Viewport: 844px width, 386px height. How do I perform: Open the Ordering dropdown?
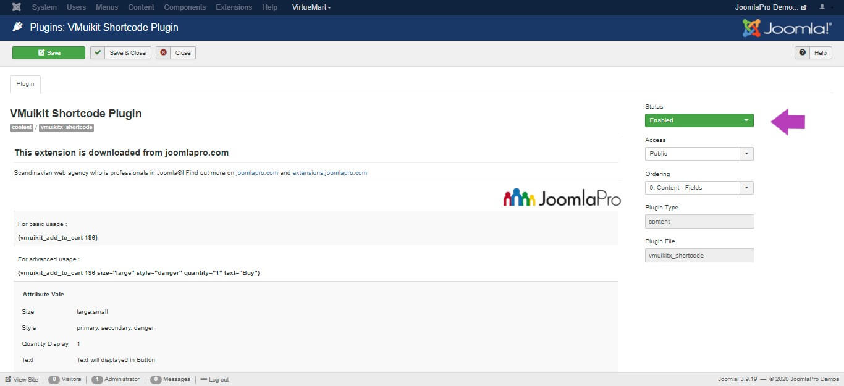click(699, 188)
